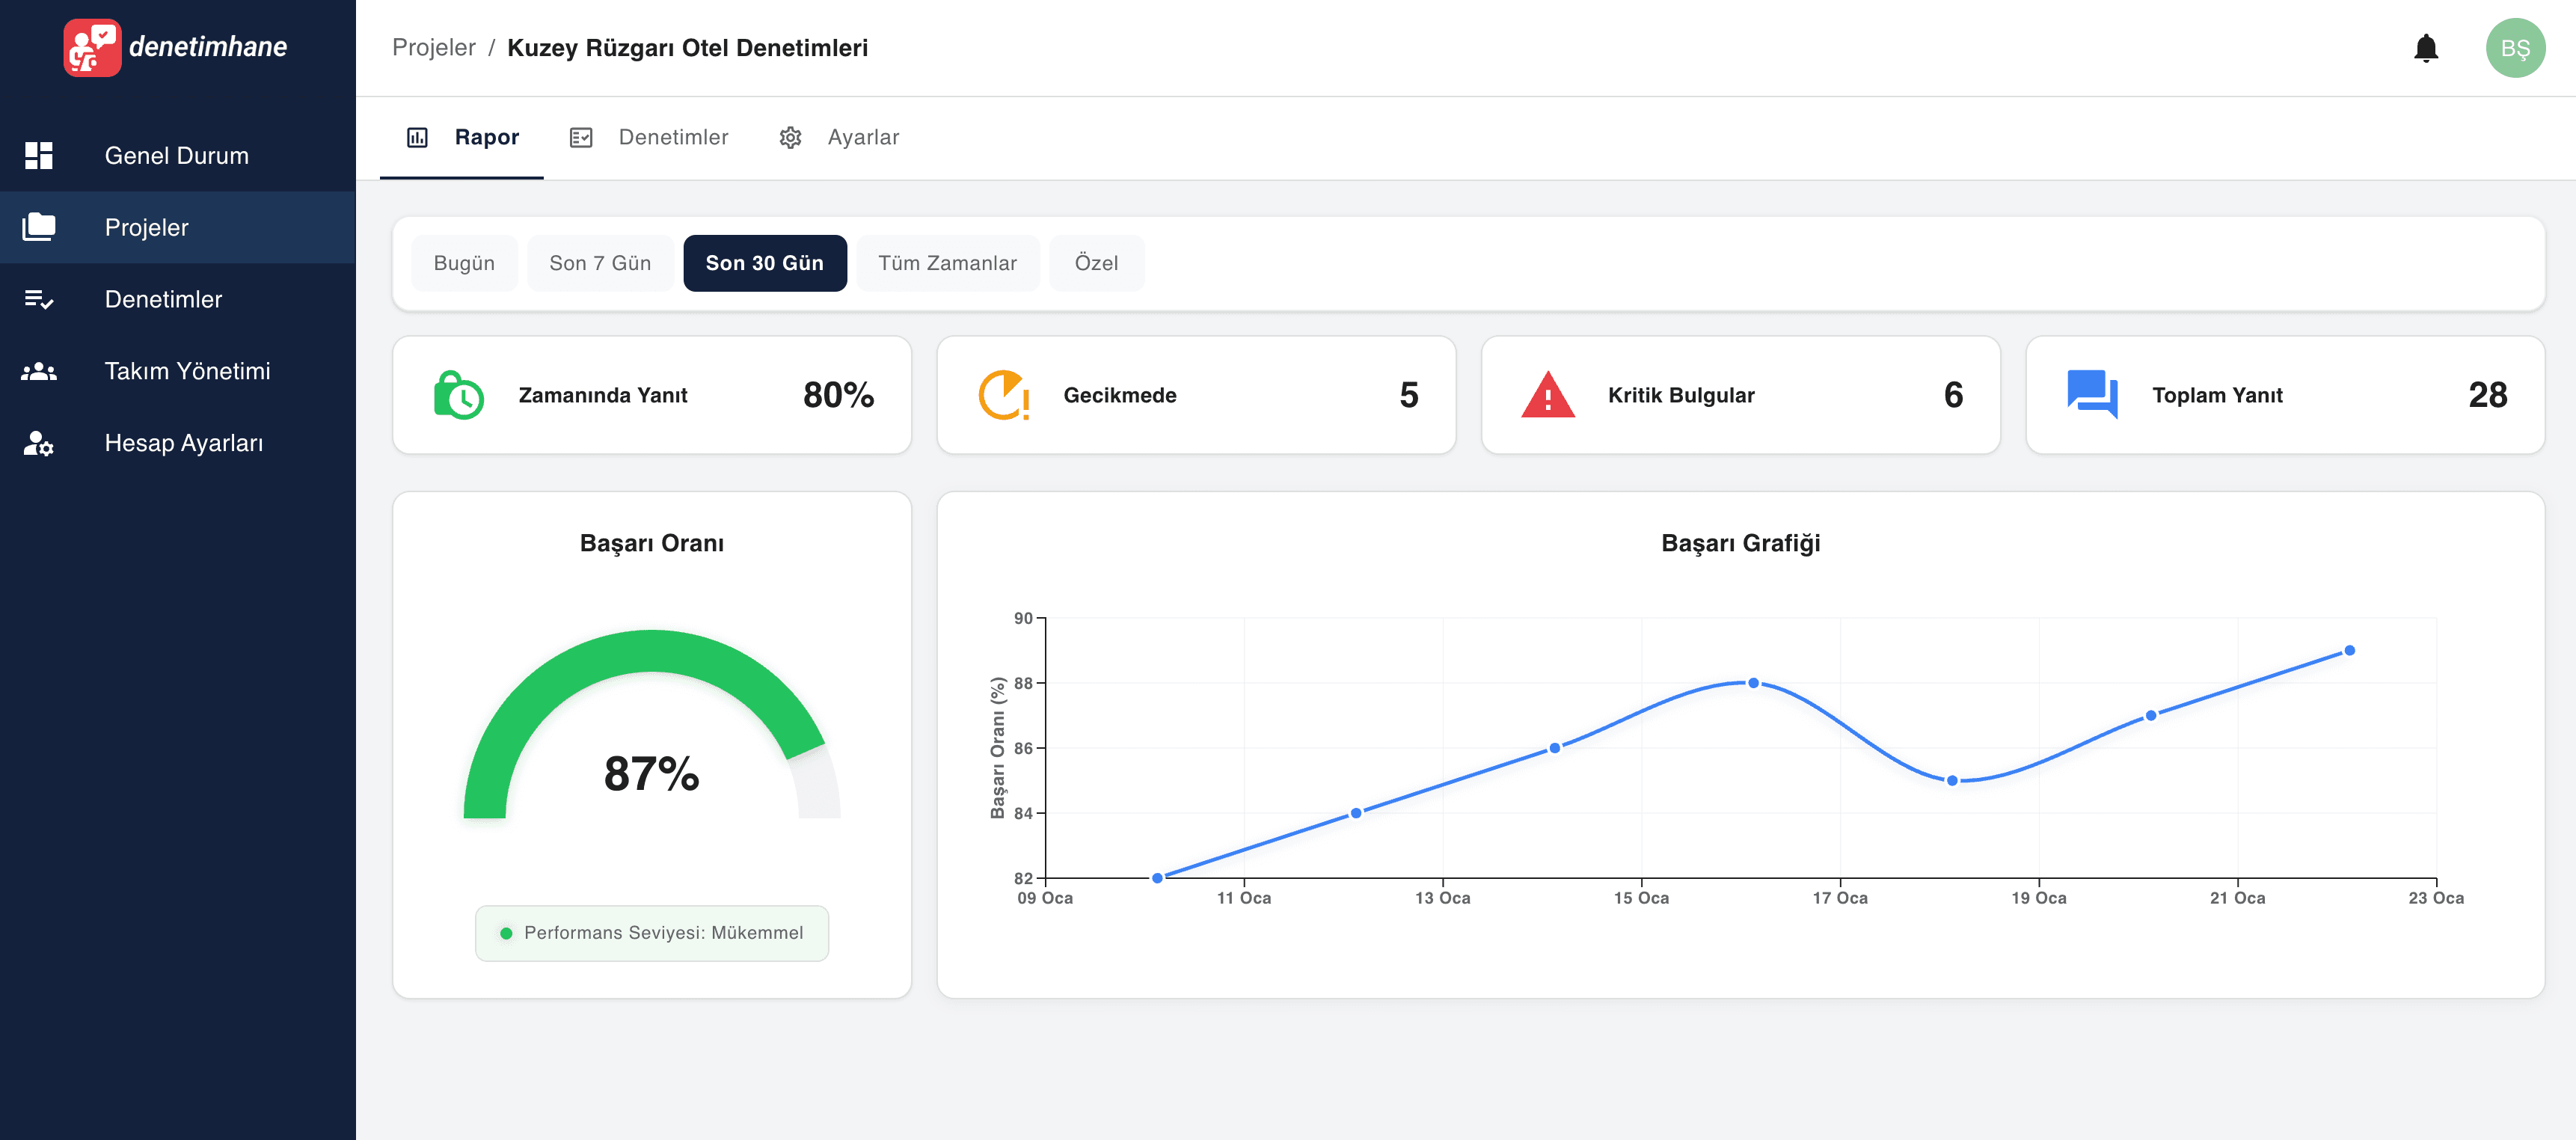Click the highest data point on chart
Viewport: 2576px width, 1140px height.
[x=2349, y=650]
